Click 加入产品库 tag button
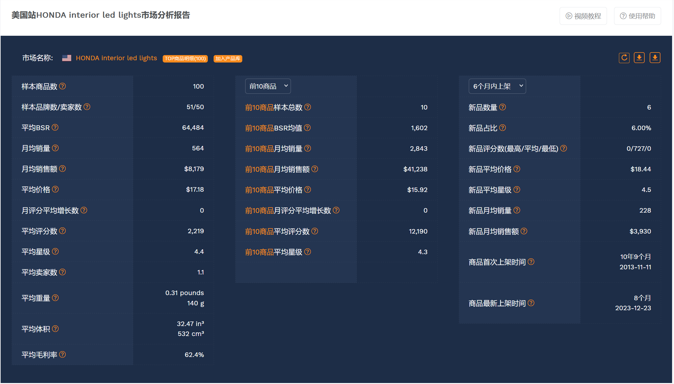The height and width of the screenshot is (384, 674). (x=228, y=59)
